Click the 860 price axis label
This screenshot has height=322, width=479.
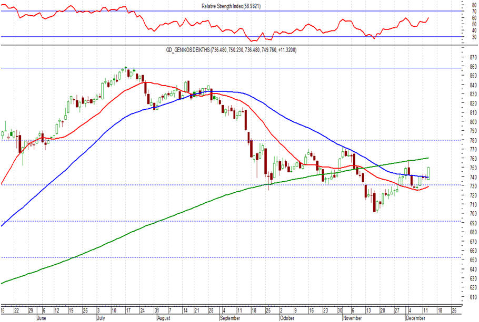point(473,67)
